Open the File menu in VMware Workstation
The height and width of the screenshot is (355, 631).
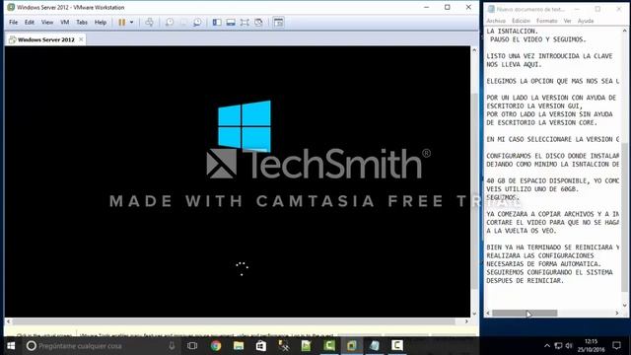(x=13, y=22)
